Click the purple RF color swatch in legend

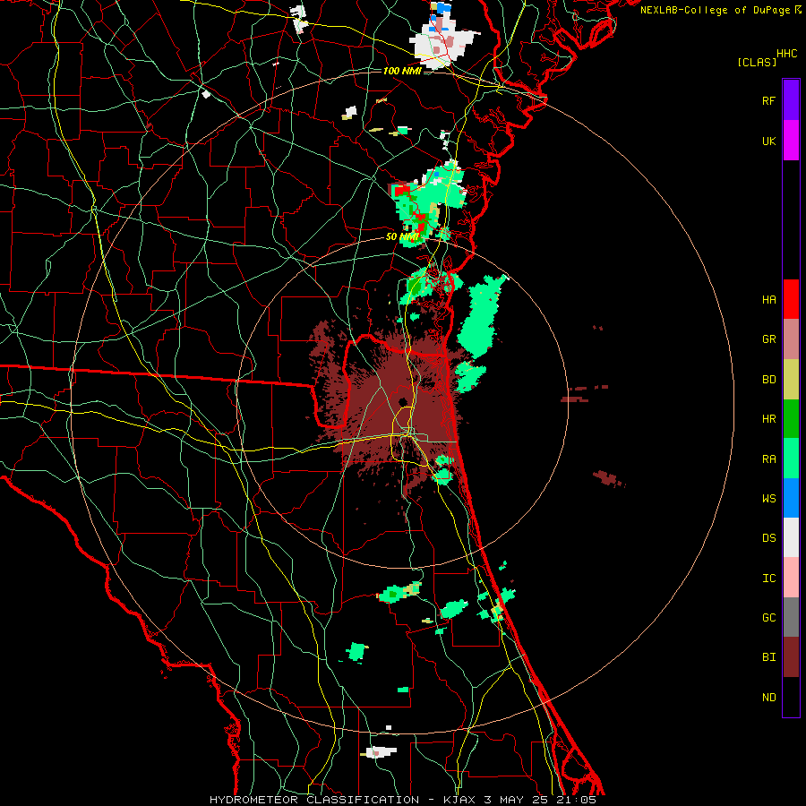pyautogui.click(x=791, y=100)
